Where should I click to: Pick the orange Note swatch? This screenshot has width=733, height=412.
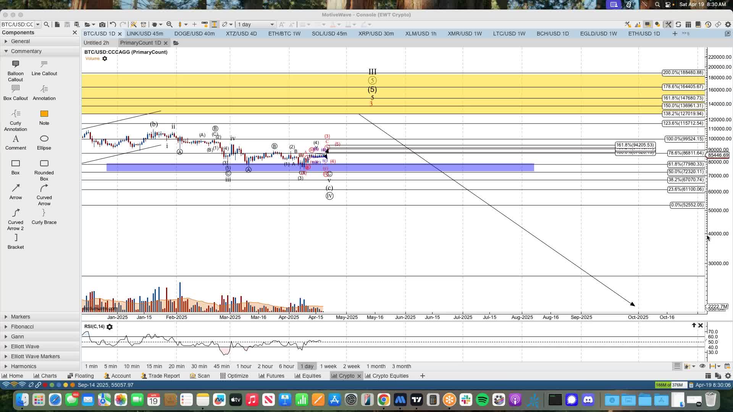click(x=44, y=114)
